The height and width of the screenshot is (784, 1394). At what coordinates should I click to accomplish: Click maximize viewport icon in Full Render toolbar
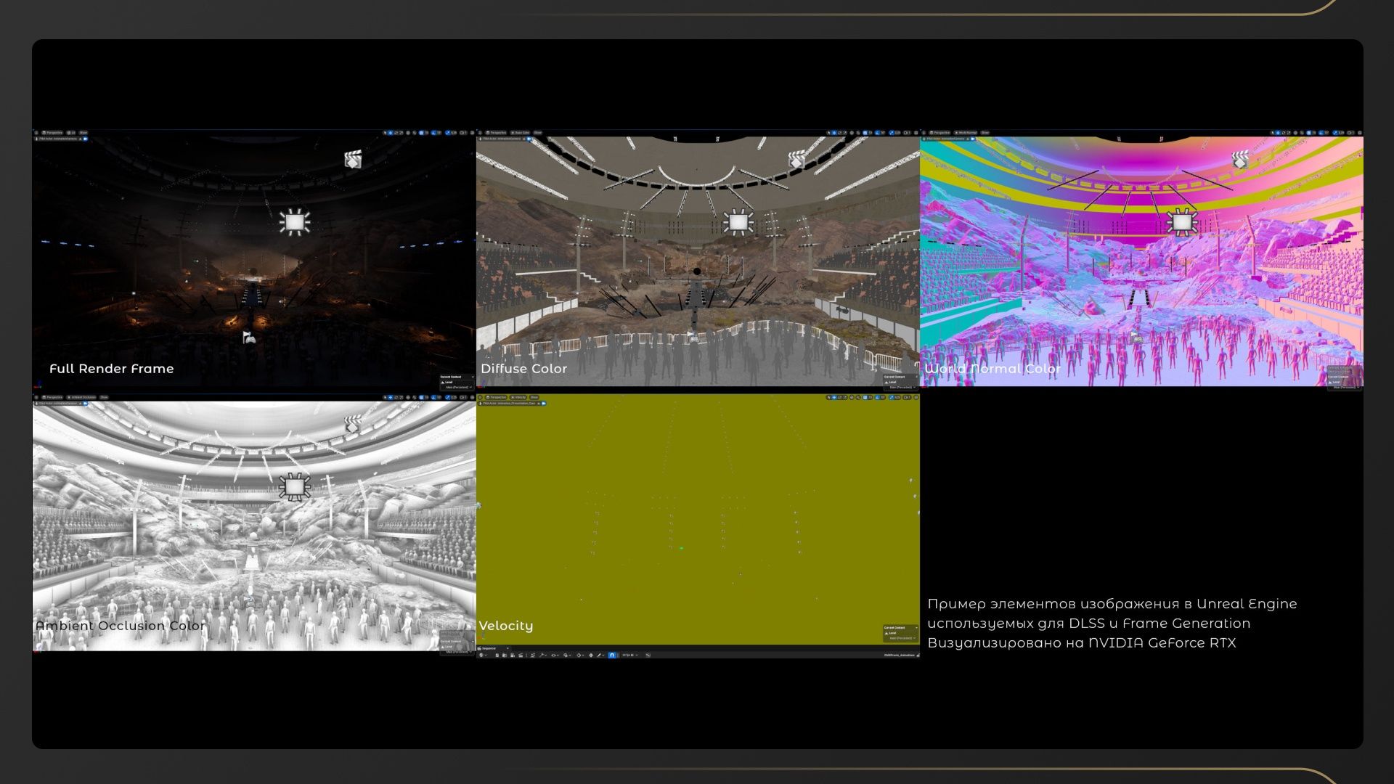[x=473, y=133]
